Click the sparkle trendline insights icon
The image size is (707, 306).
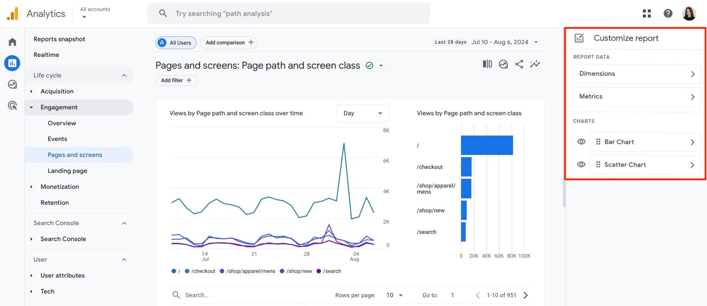pyautogui.click(x=535, y=64)
